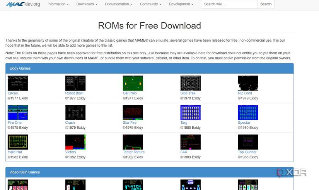Click the ©1983 Exidy text under FAX
The height and width of the screenshot is (190, 319).
[x=190, y=157]
